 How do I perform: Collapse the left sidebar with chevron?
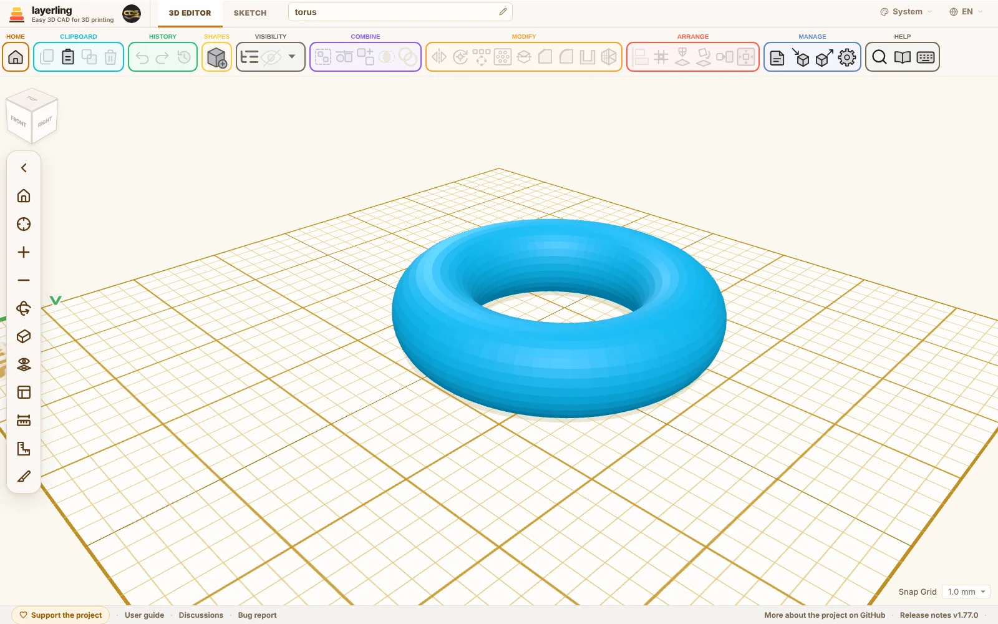tap(24, 168)
